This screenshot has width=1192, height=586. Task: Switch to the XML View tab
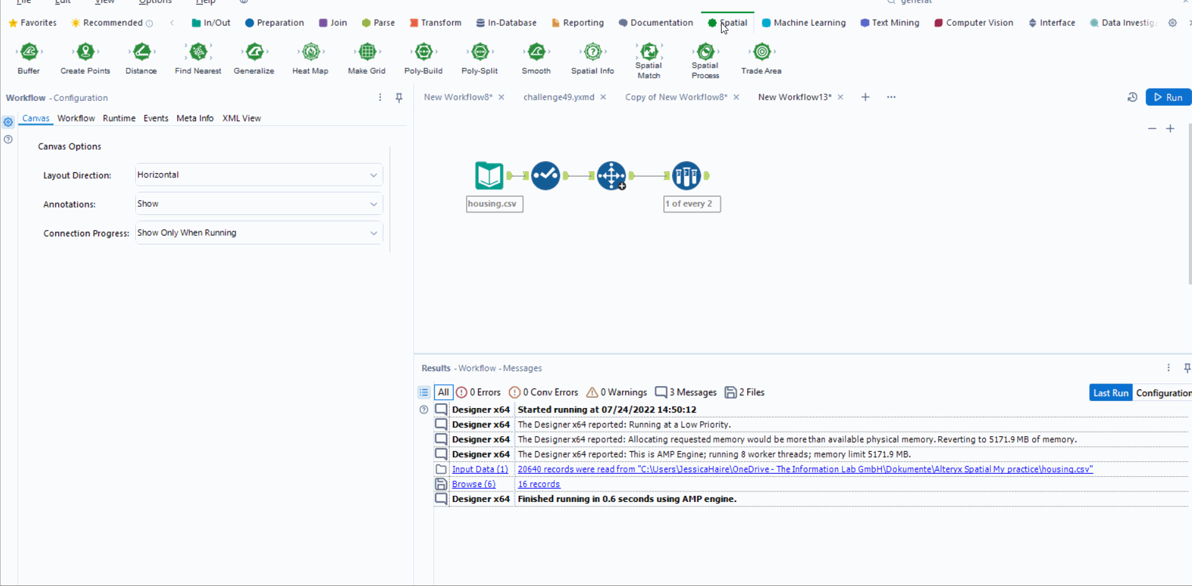point(241,118)
